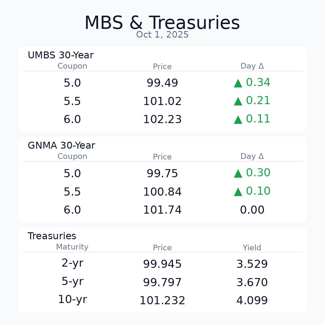Click the MBS & Treasuries title
Image resolution: width=325 pixels, height=325 pixels.
[162, 23]
